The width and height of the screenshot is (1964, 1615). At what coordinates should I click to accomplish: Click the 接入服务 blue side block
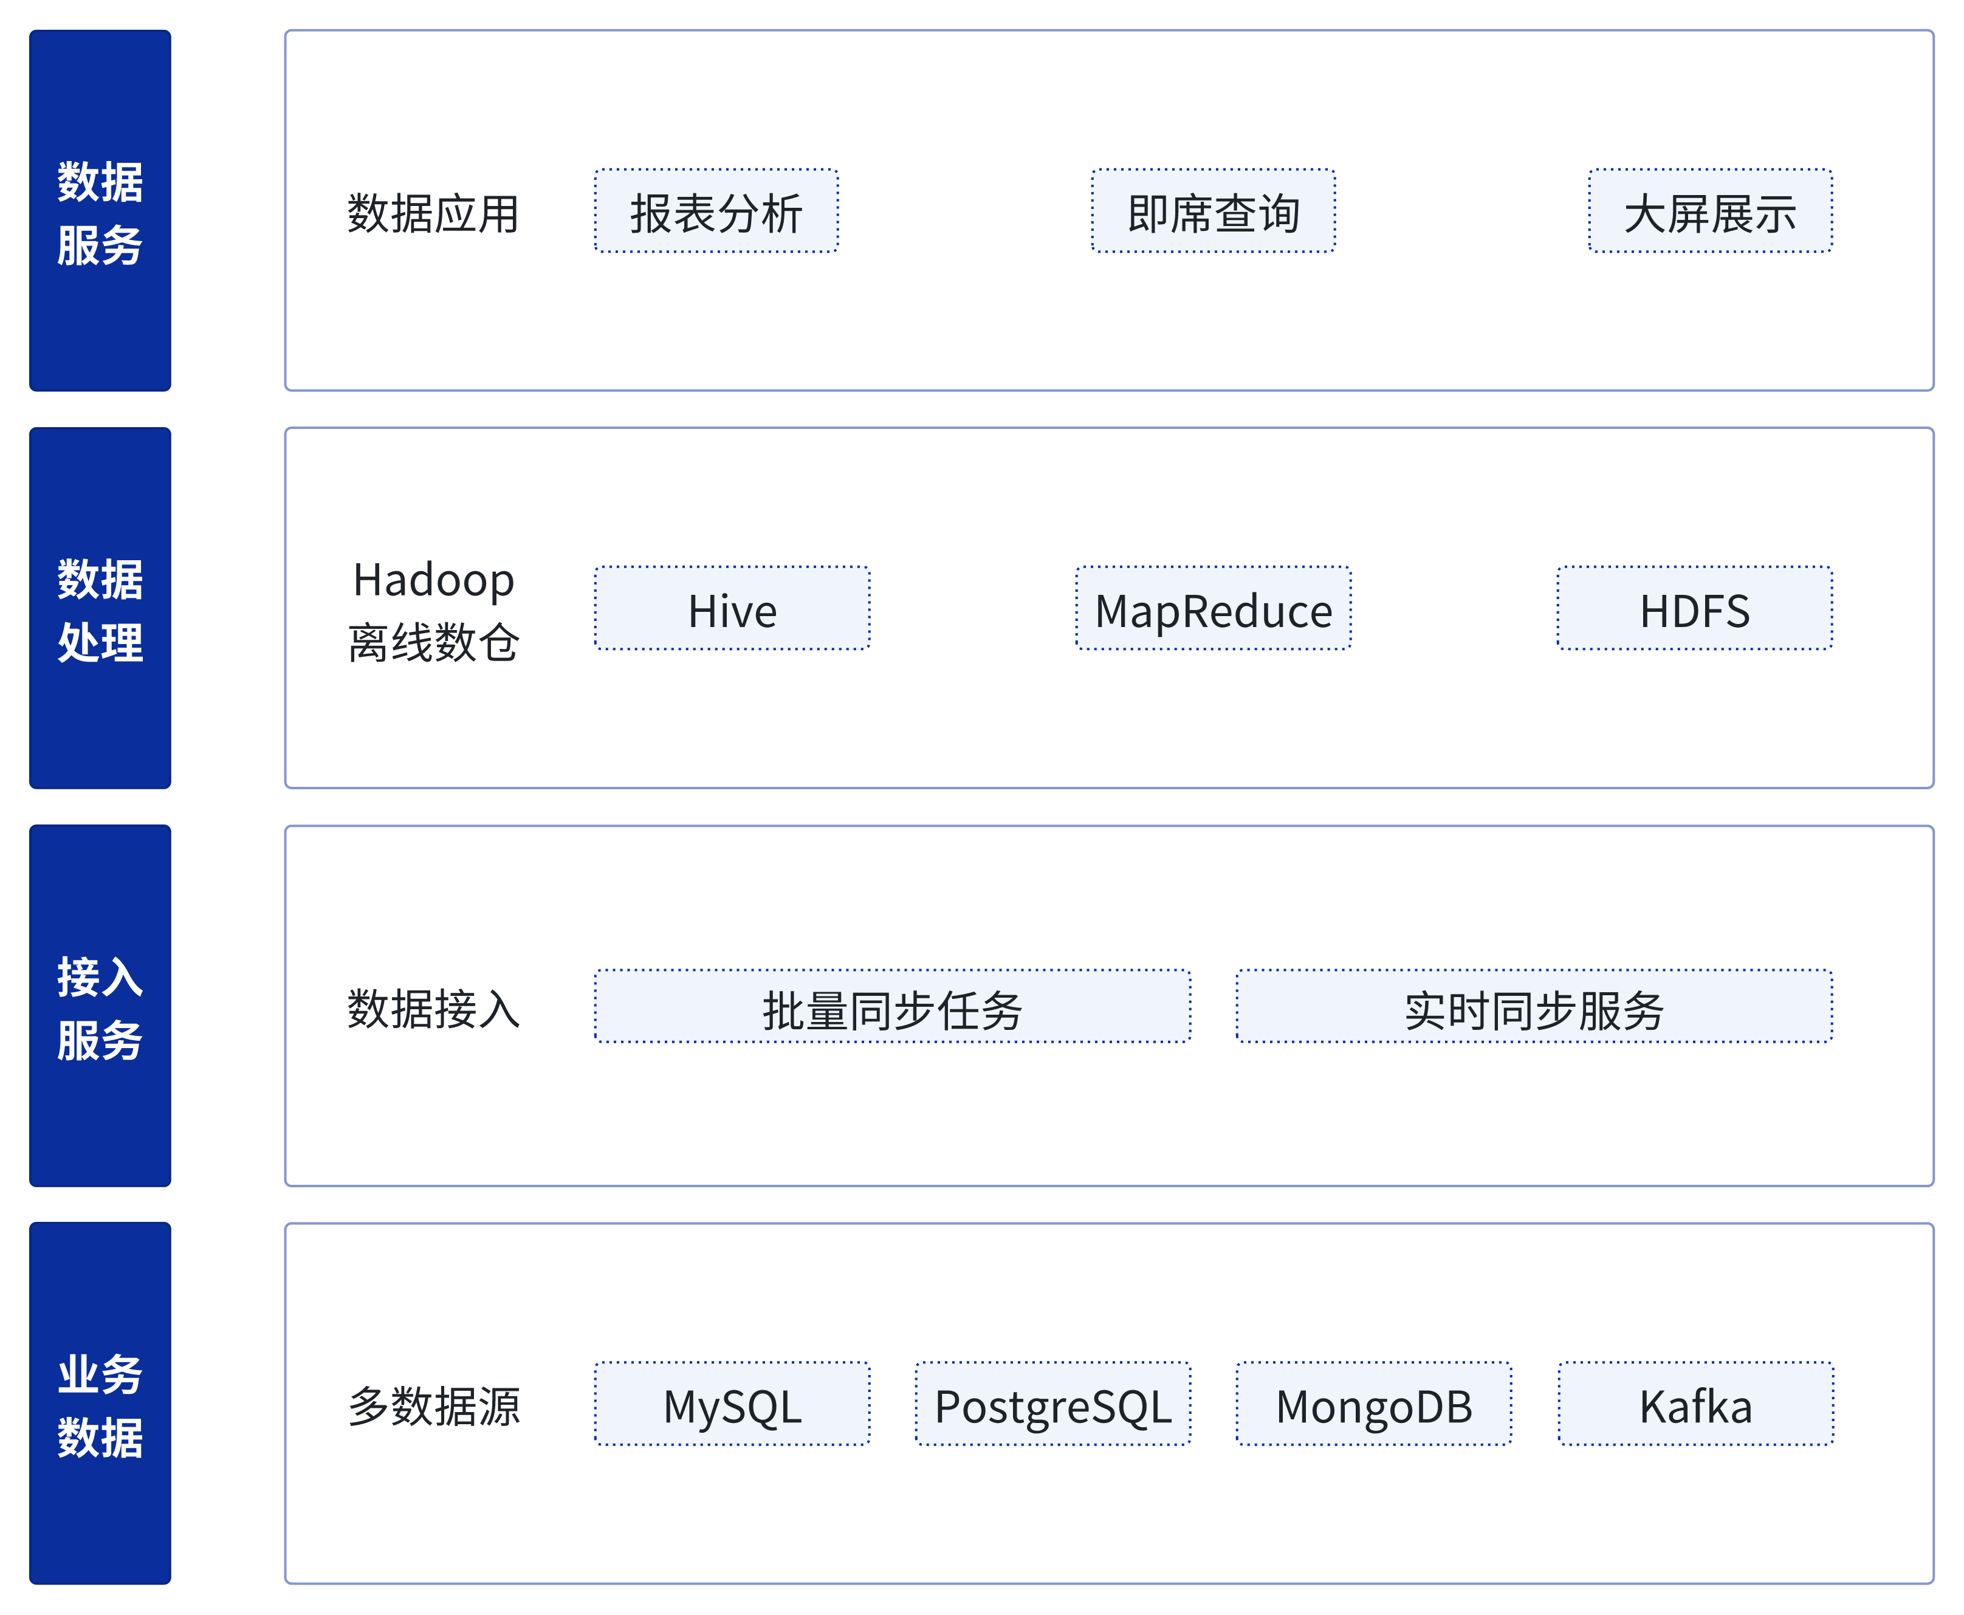tap(100, 1006)
